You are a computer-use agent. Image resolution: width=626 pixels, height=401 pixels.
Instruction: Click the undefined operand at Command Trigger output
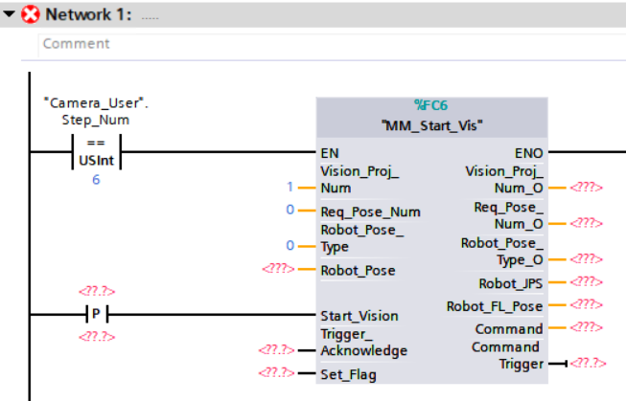589,363
